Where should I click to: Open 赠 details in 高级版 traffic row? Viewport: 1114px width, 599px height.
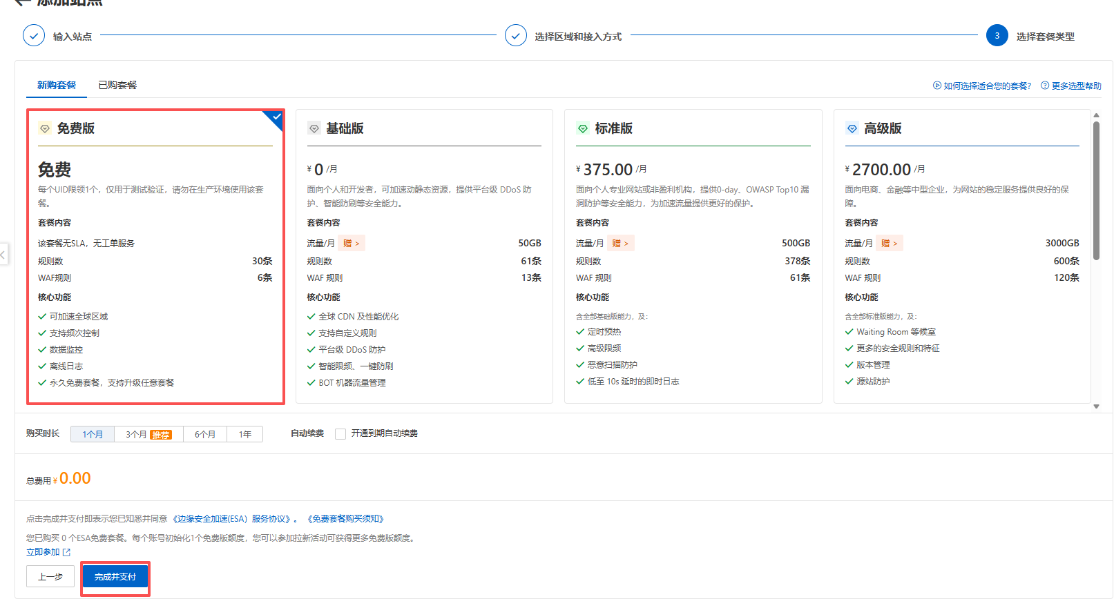coord(890,243)
